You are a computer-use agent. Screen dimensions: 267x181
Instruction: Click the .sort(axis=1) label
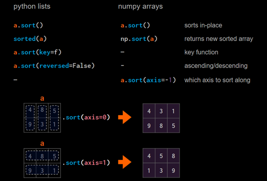86,163
